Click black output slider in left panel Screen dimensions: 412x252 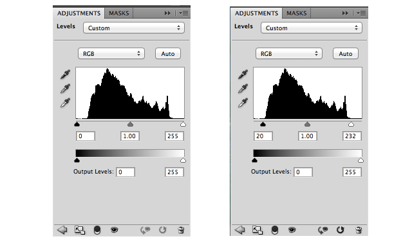77,160
